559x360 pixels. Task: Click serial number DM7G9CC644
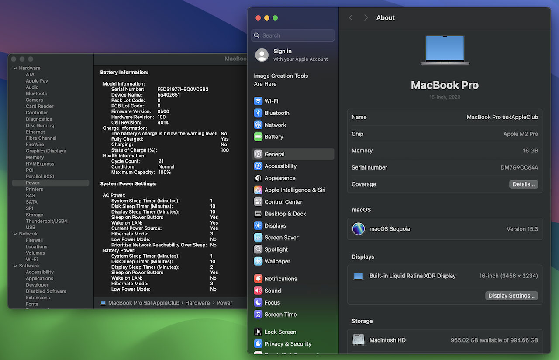click(519, 167)
